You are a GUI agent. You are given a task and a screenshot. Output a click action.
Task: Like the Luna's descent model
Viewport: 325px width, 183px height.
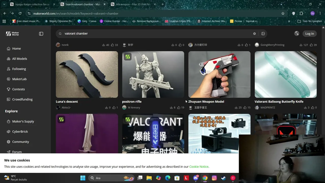114,108
